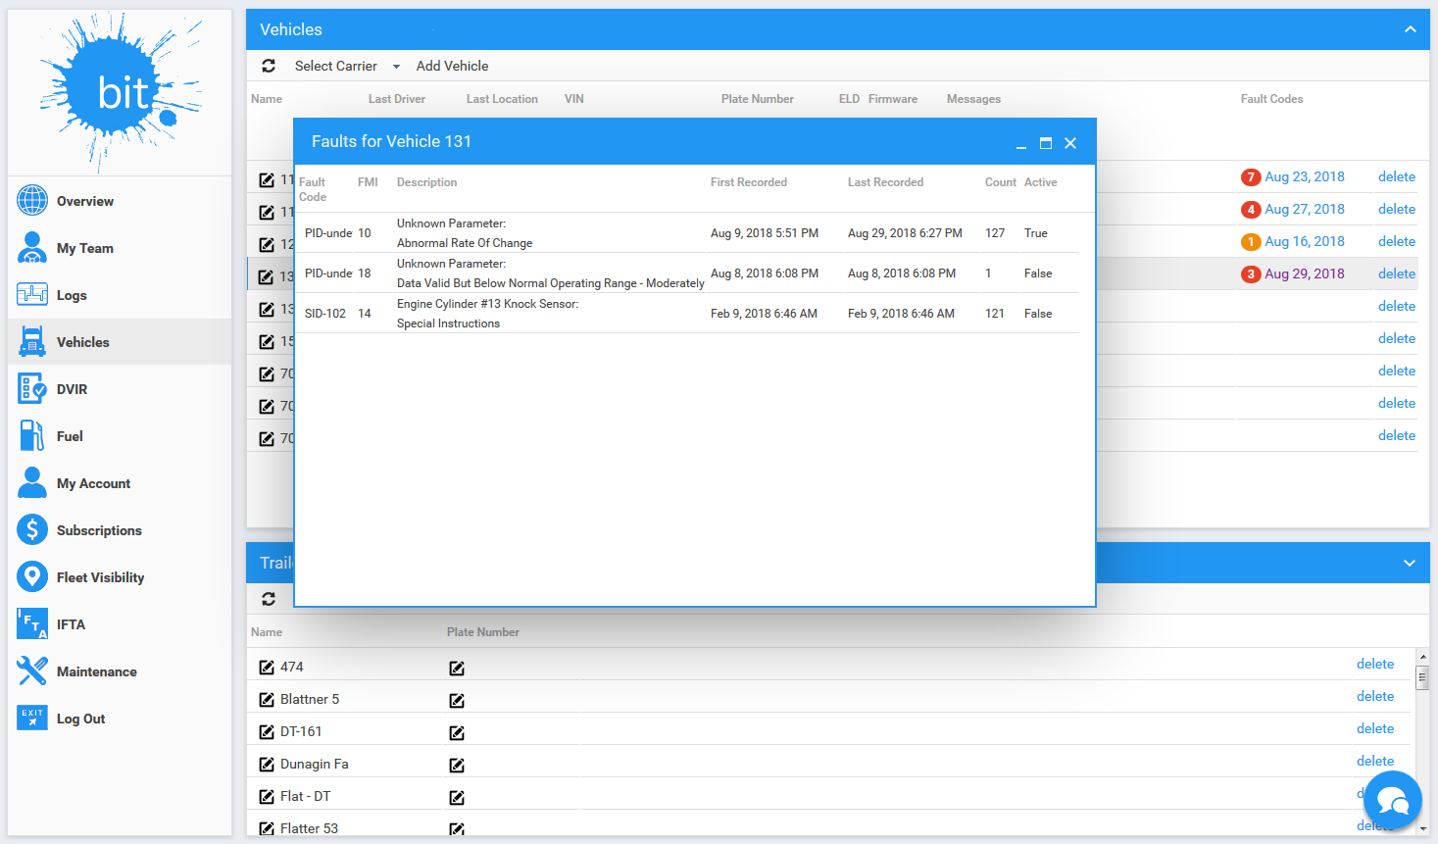
Task: Delete vehicle with Aug 29, 2018 faults
Action: [x=1397, y=273]
